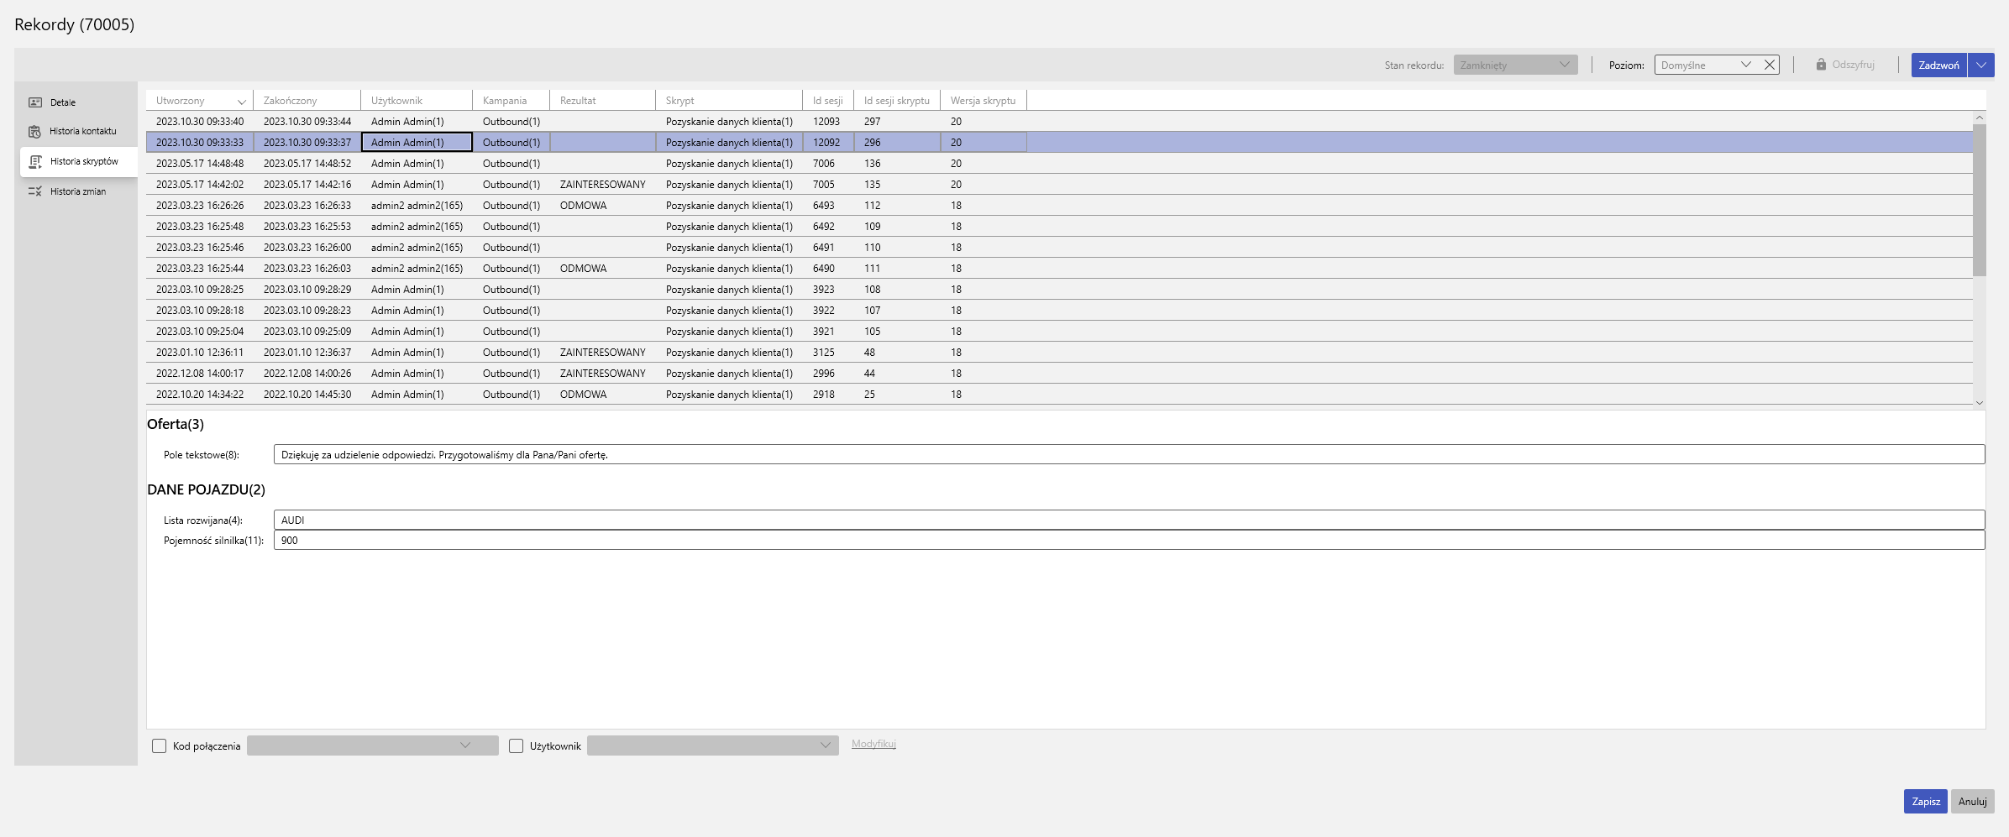Click the Pojemność silnika input field
Screen dimensions: 2009x837
tap(1128, 541)
